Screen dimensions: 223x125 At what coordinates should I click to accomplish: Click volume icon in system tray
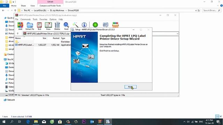(x=188, y=122)
